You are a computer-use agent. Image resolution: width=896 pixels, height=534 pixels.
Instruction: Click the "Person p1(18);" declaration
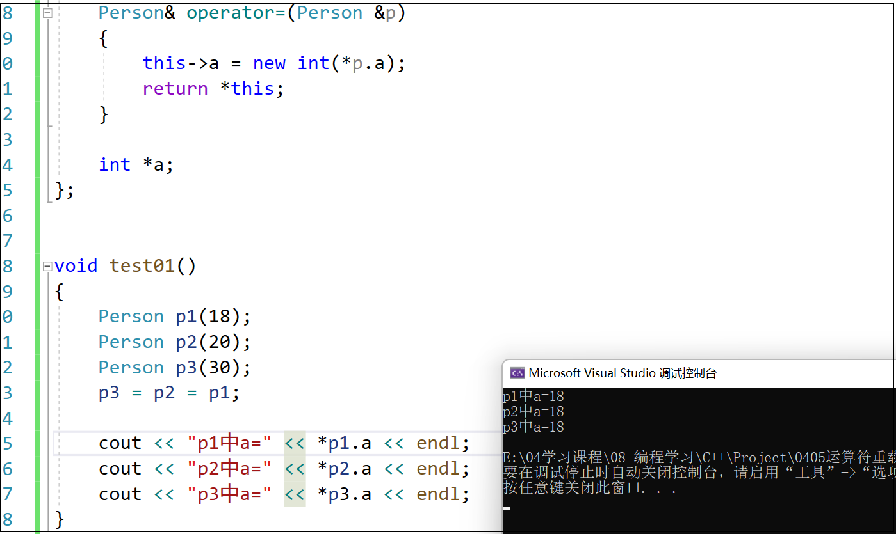point(174,317)
